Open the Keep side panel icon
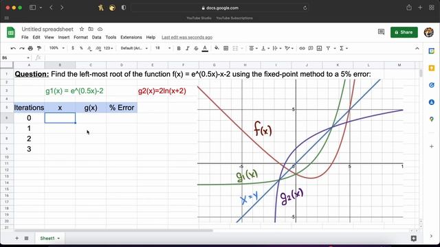Viewport: 440px width, 247px height. 432,68
